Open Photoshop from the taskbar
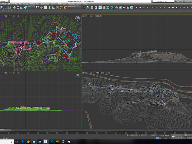This screenshot has width=192, height=144. [x=51, y=142]
